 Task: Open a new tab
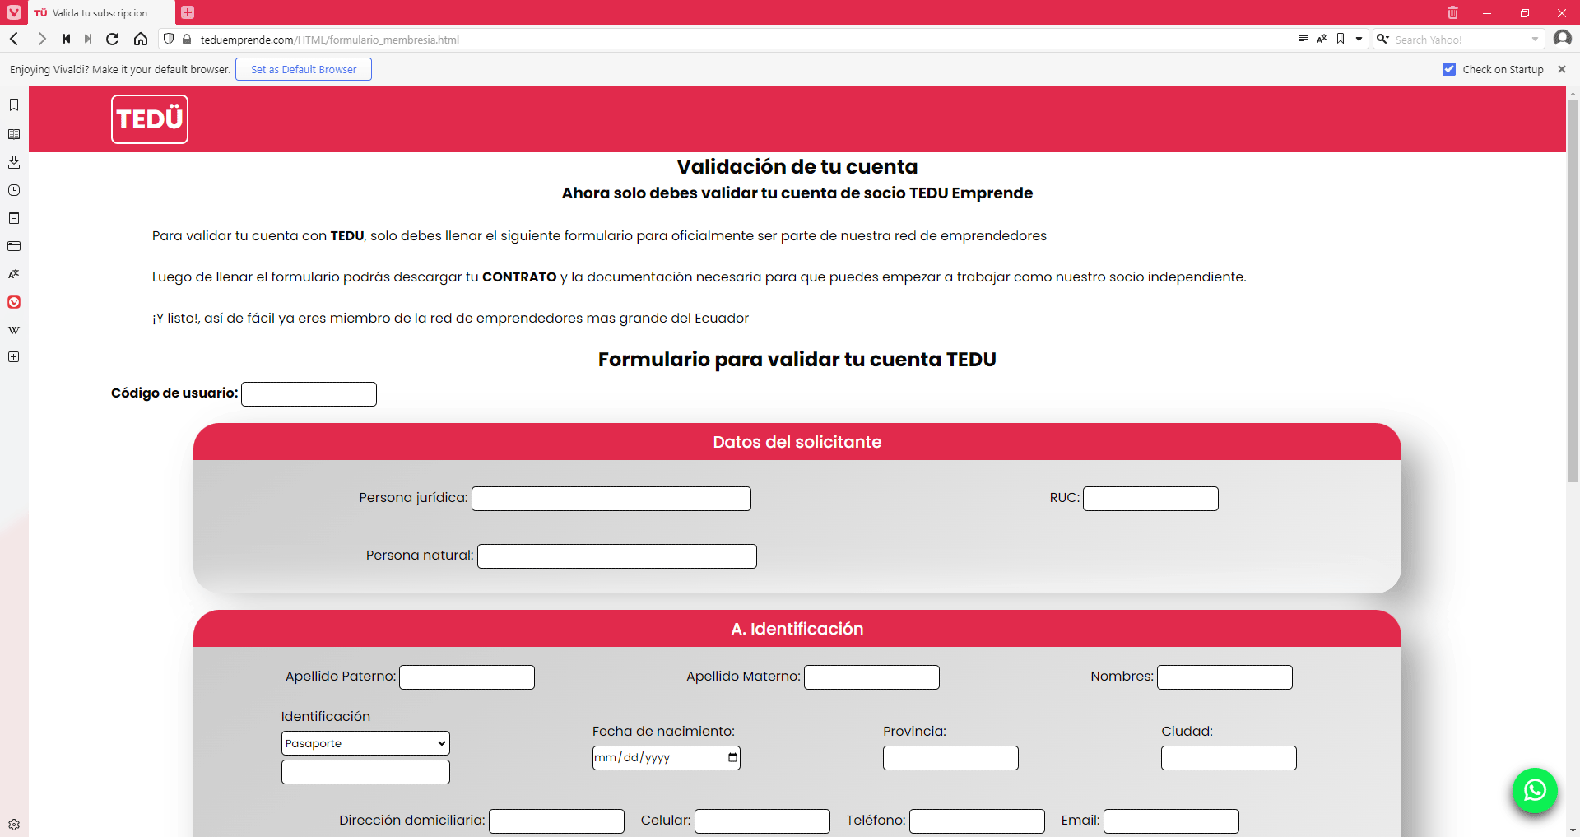(x=188, y=12)
